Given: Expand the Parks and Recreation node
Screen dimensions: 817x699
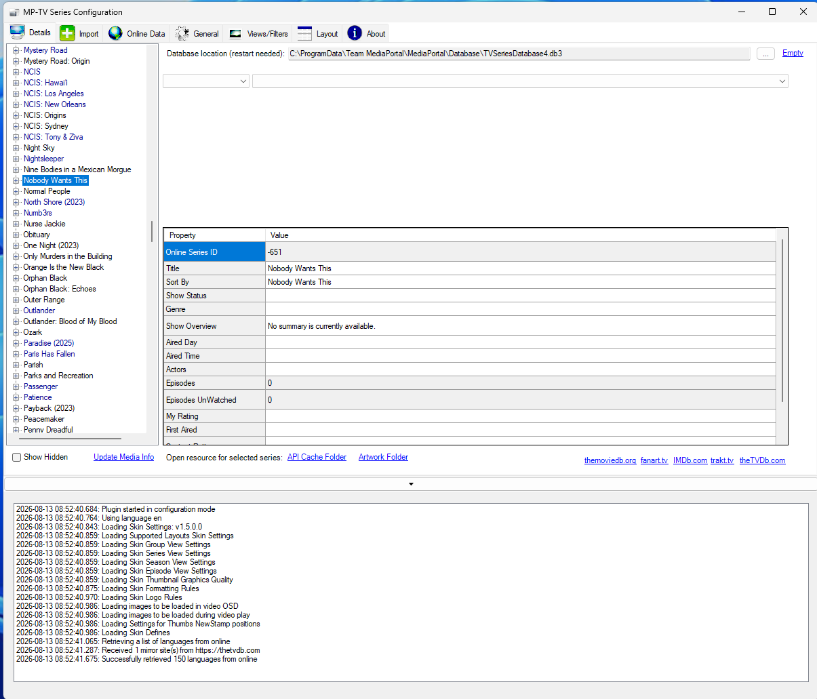Looking at the screenshot, I should tap(16, 376).
